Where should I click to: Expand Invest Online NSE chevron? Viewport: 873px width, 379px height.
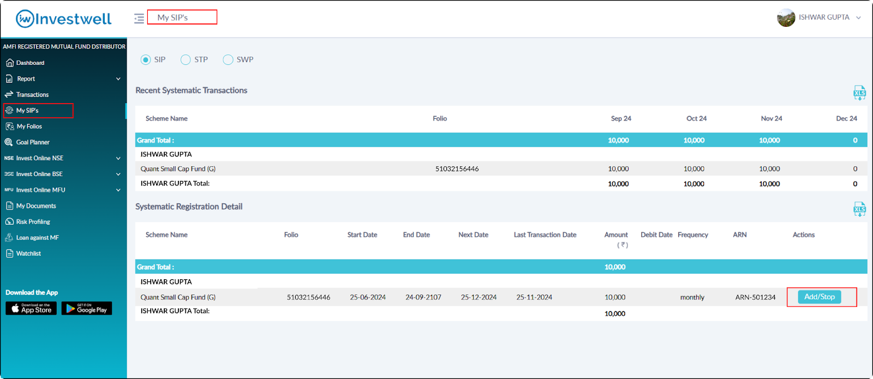(x=118, y=158)
